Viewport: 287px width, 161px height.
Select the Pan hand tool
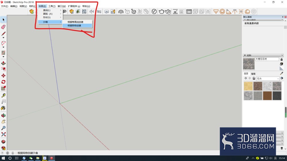[x=3, y=122]
